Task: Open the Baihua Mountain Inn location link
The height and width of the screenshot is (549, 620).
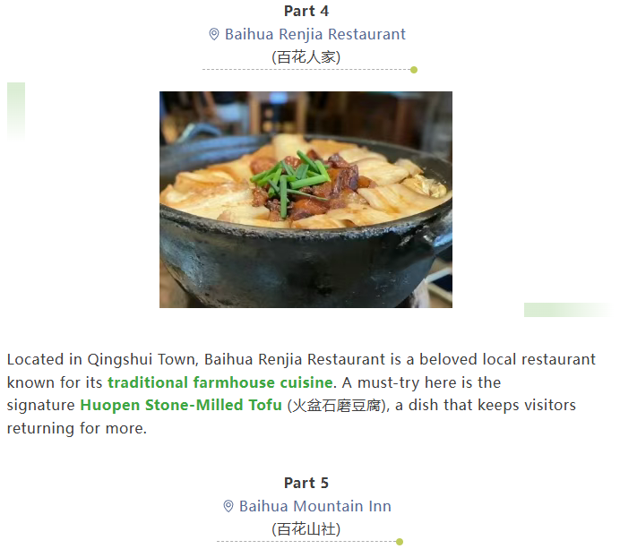Action: point(315,506)
